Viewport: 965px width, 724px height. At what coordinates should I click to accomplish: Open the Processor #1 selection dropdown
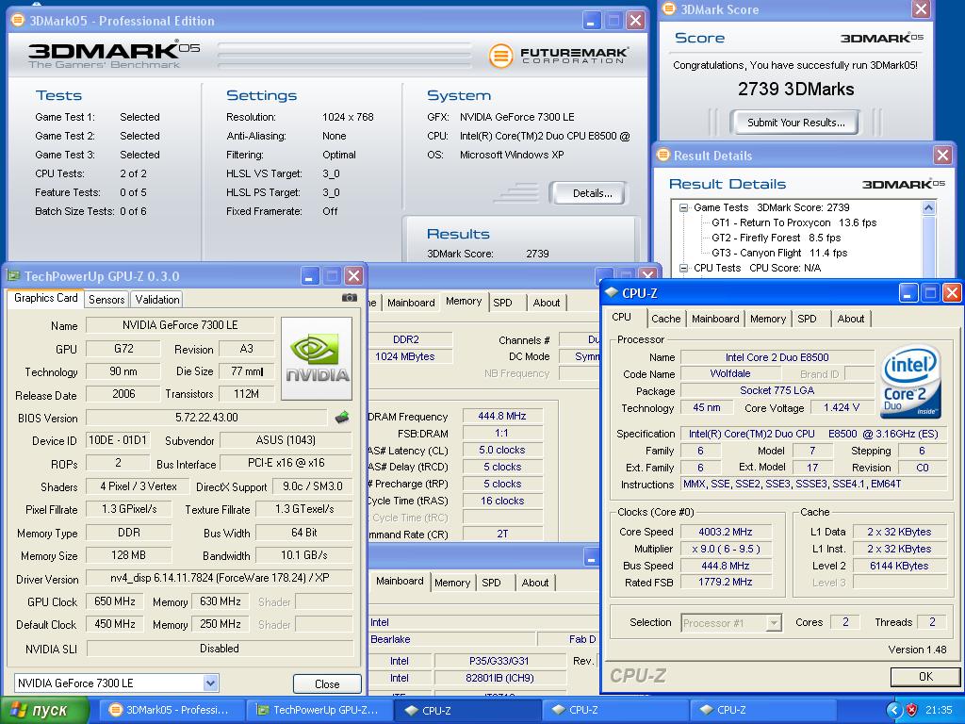pos(775,623)
